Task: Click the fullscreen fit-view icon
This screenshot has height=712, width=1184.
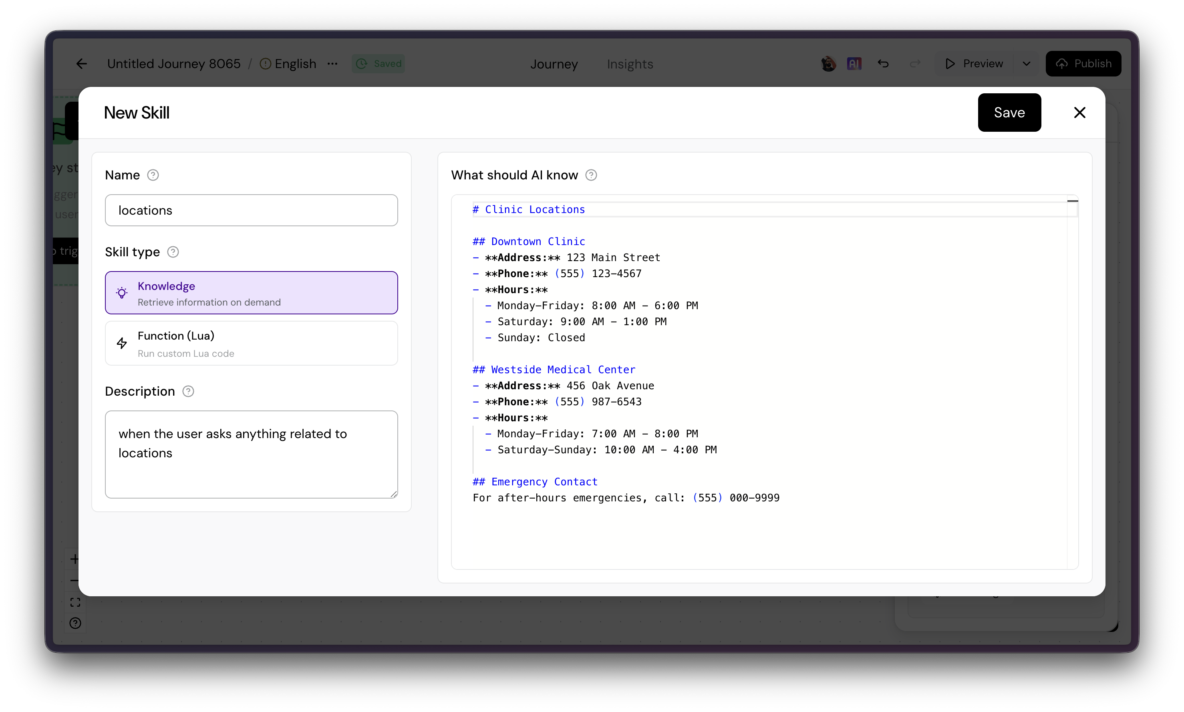Action: (75, 602)
